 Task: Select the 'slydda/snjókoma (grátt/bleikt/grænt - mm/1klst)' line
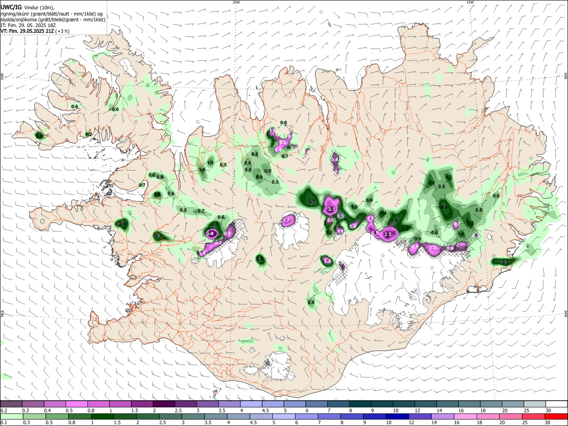click(x=53, y=20)
